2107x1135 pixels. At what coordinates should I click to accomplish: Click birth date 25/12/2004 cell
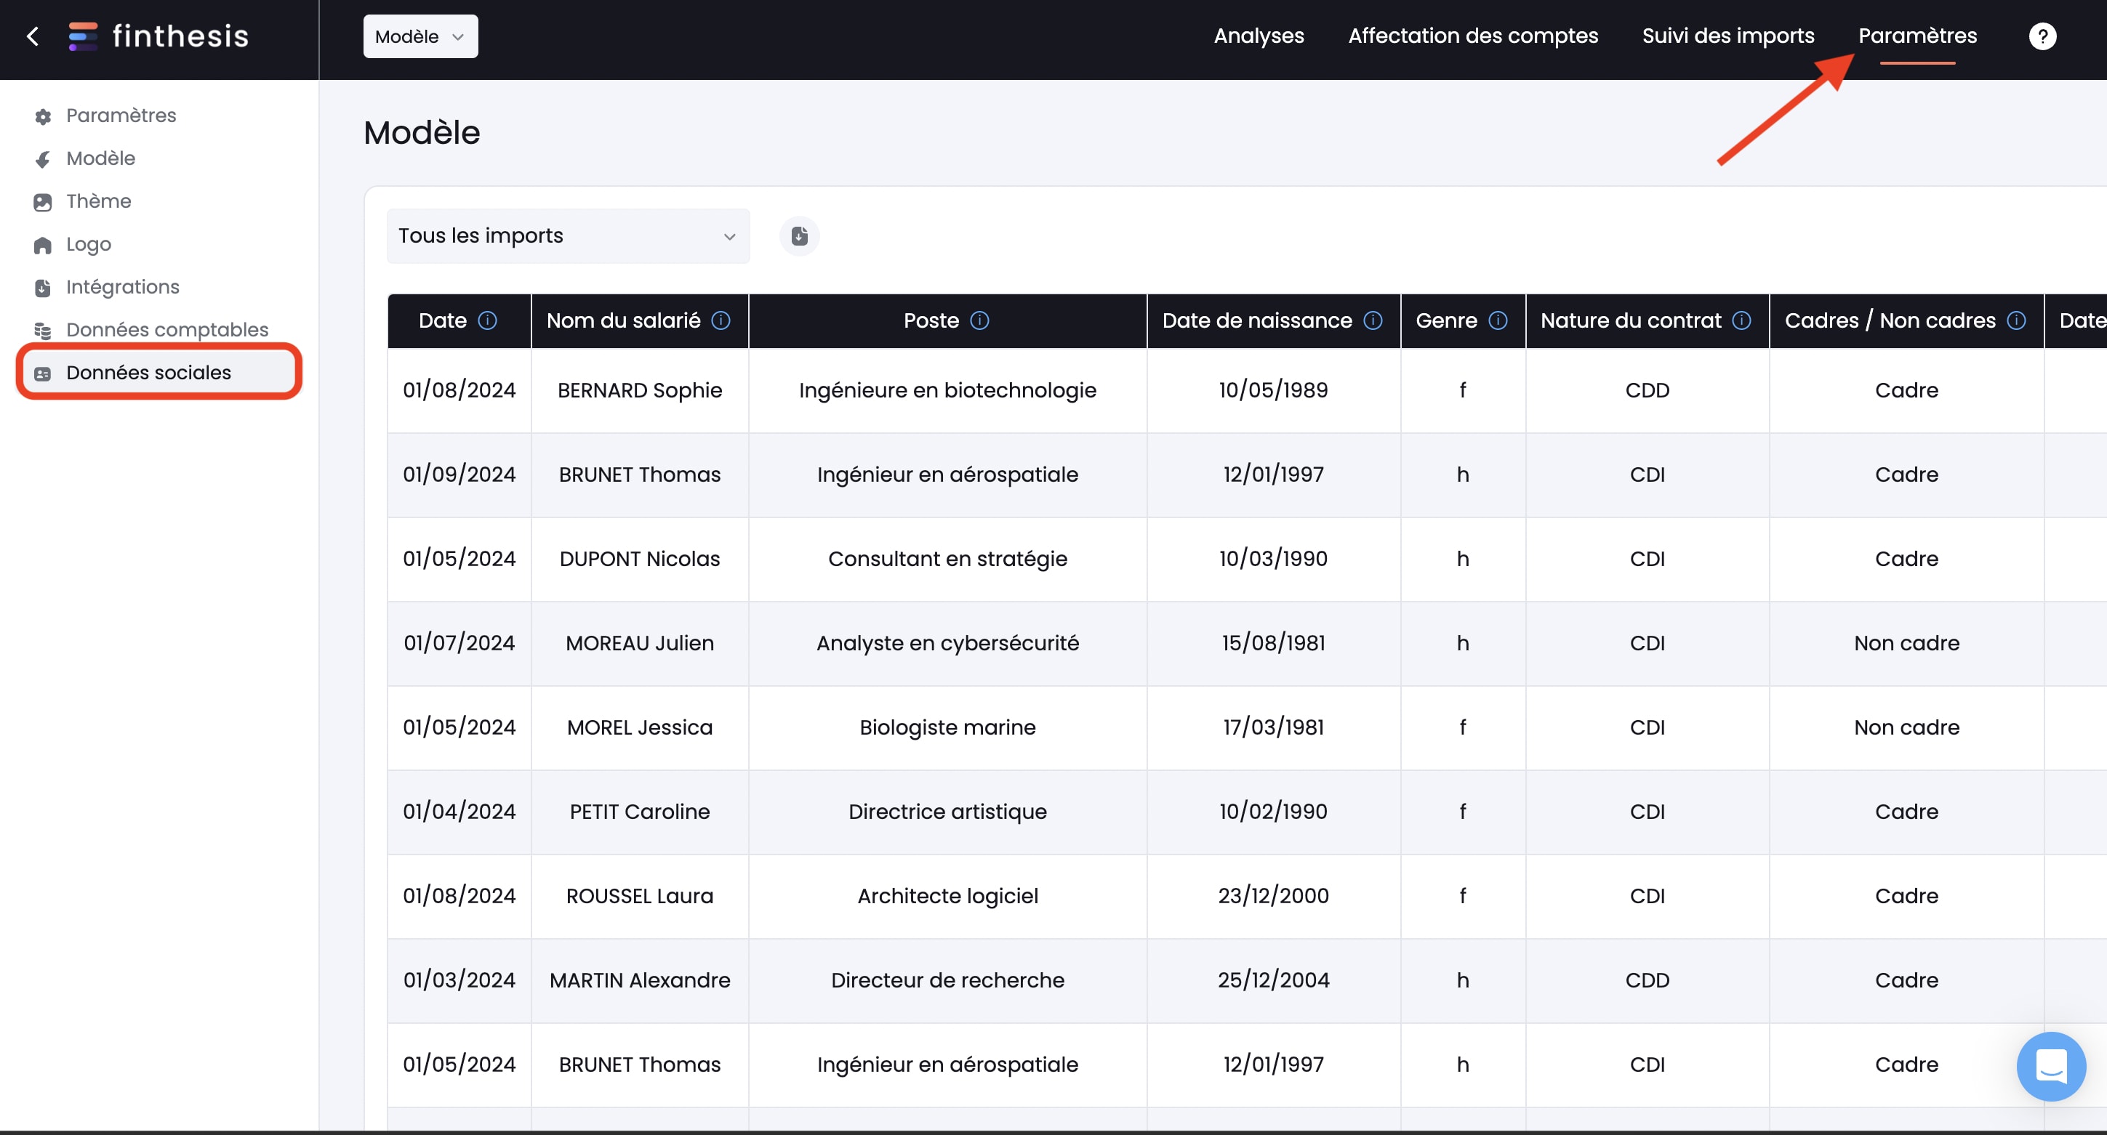pos(1274,980)
